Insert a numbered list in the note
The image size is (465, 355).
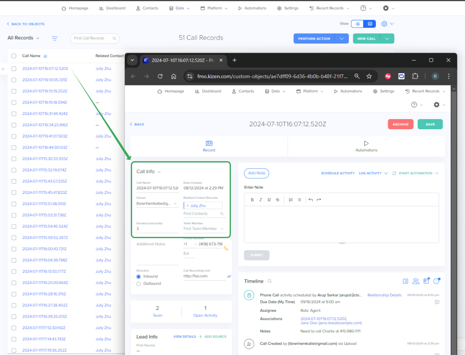coord(291,200)
